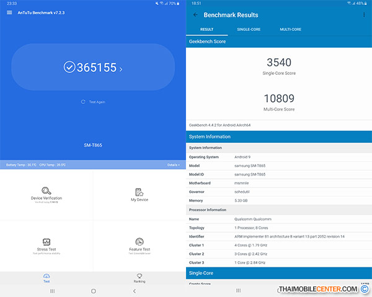The height and width of the screenshot is (297, 372).
Task: Click the Governor schedutil row
Action: [x=279, y=192]
